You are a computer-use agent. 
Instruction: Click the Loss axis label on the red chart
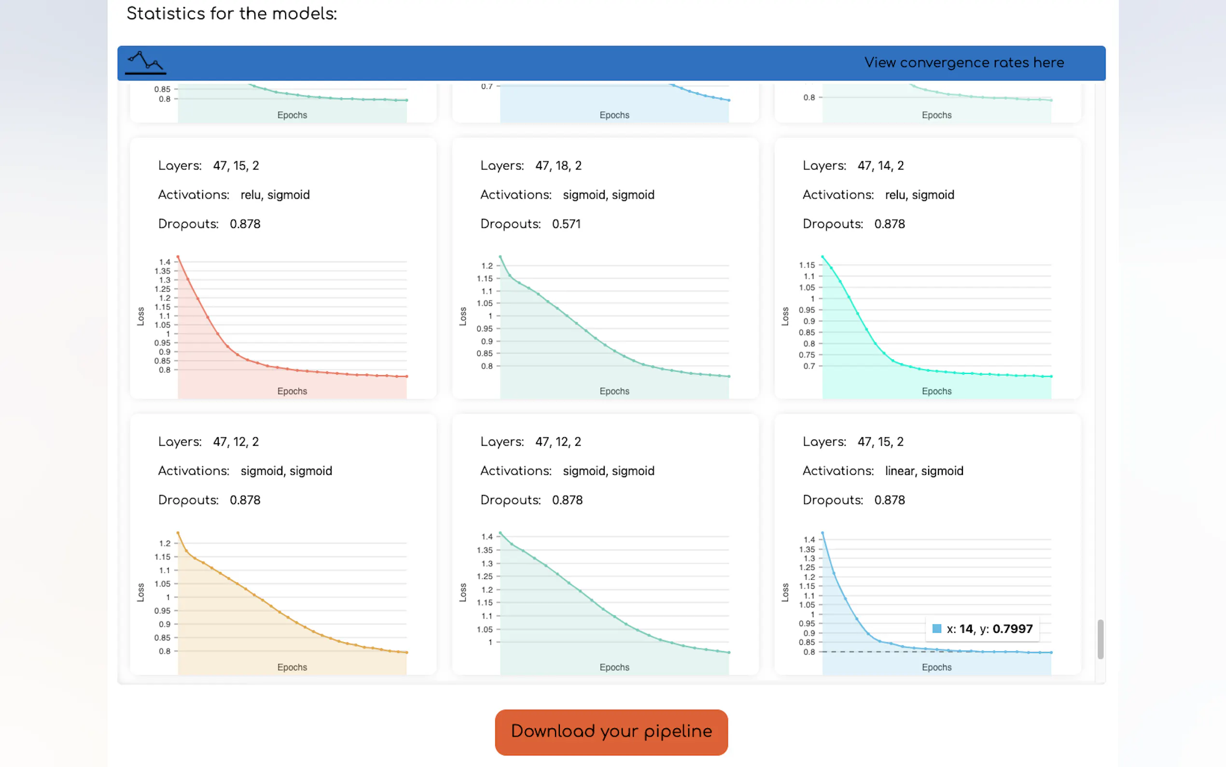click(140, 316)
